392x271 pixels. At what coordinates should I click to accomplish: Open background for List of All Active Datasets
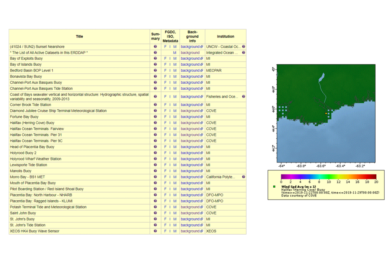pyautogui.click(x=190, y=53)
